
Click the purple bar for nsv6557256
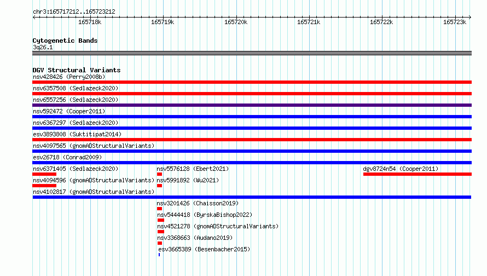click(252, 105)
